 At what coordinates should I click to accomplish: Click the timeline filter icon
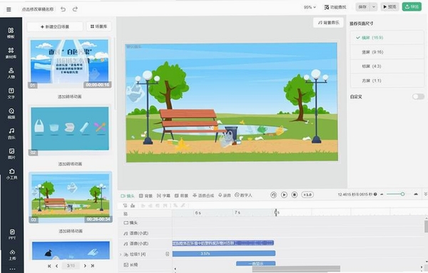point(126,205)
